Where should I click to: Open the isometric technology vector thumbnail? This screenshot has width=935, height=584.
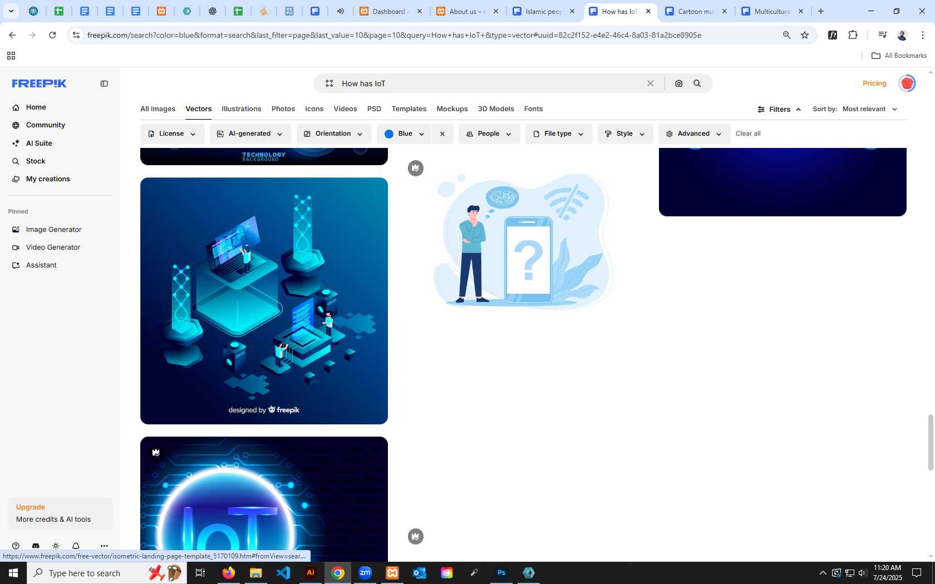tap(264, 301)
